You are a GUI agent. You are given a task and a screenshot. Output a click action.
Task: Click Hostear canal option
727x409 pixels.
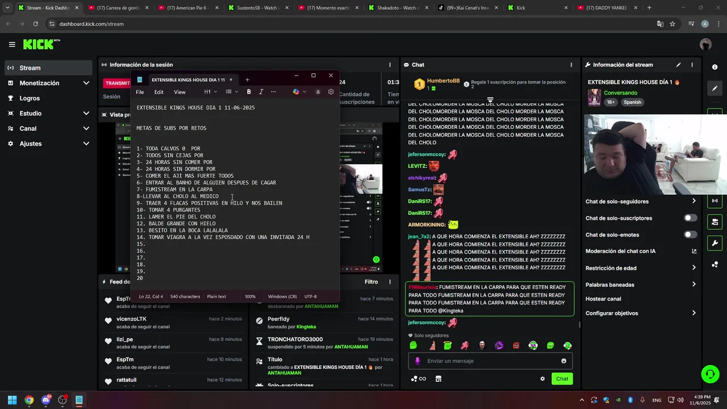603,299
